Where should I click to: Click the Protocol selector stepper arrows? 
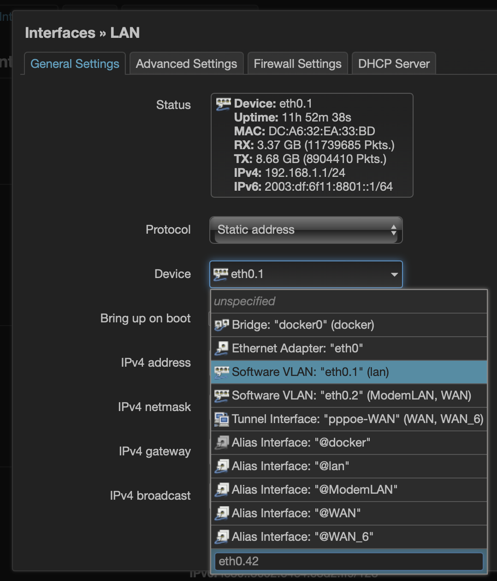(393, 230)
